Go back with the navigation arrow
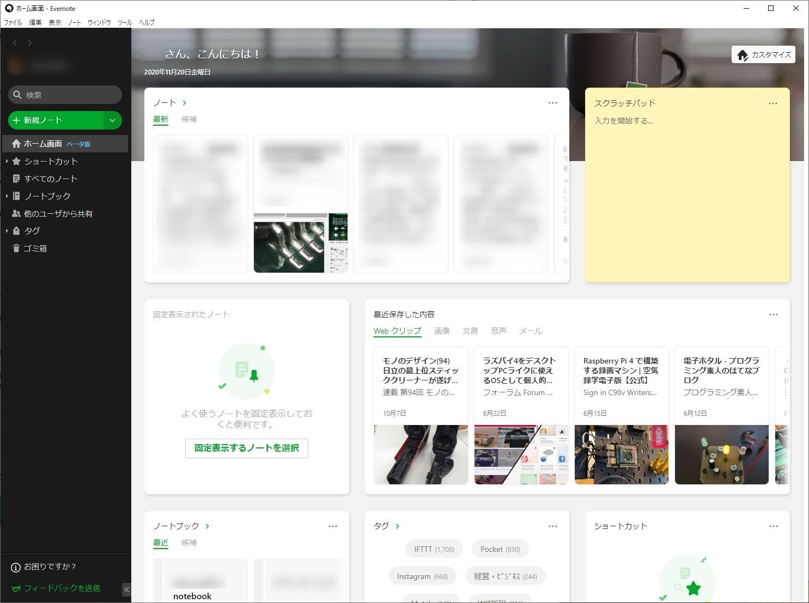The height and width of the screenshot is (603, 809). point(15,43)
